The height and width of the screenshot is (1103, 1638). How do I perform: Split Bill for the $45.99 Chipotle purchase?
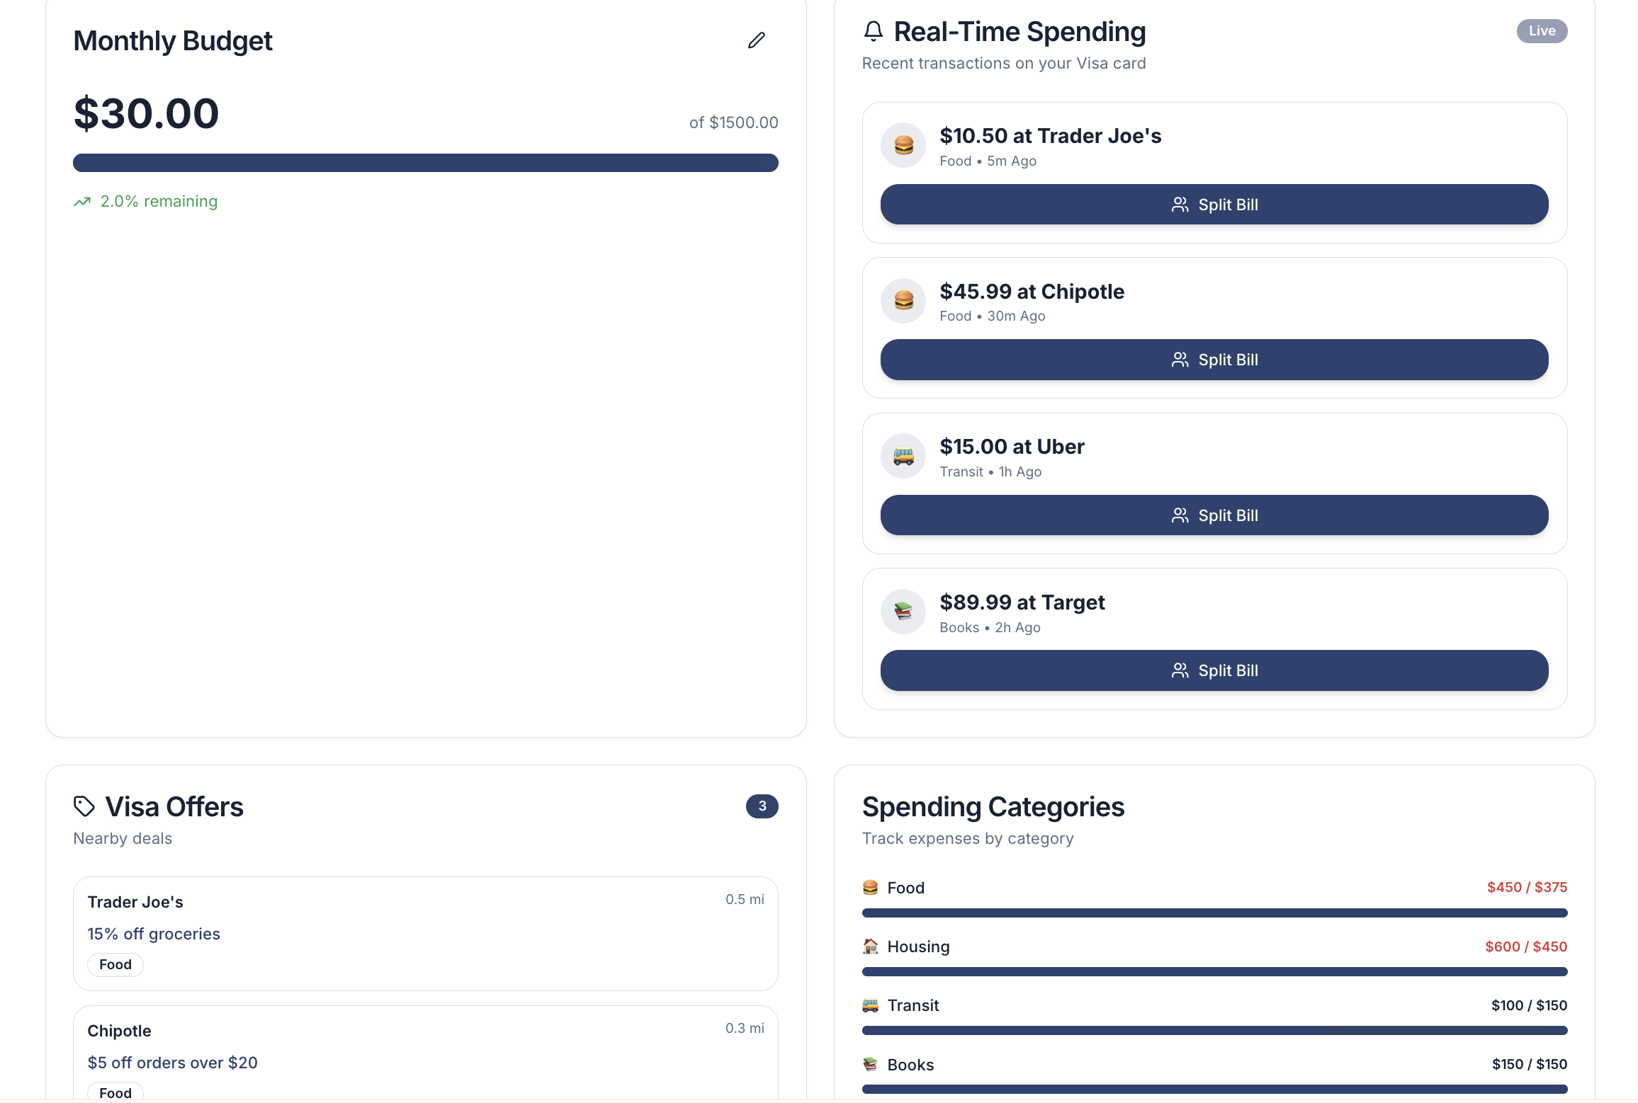[1214, 360]
